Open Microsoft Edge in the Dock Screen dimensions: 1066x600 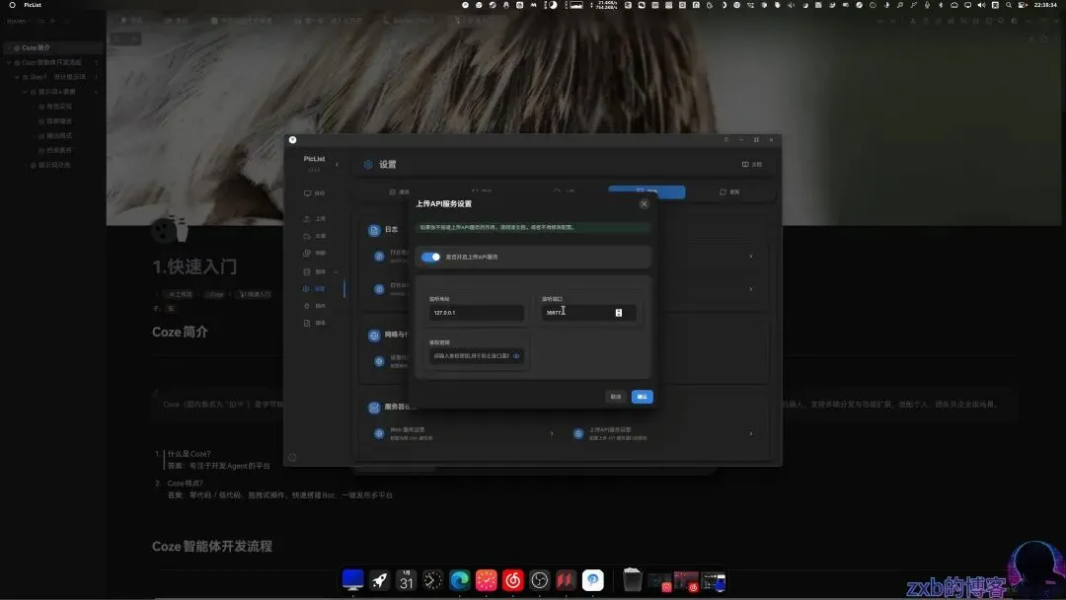[460, 580]
